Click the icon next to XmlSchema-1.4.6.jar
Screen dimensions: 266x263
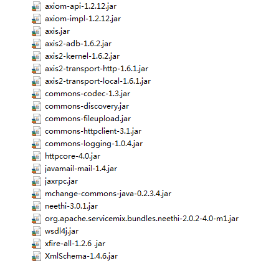tap(36, 256)
